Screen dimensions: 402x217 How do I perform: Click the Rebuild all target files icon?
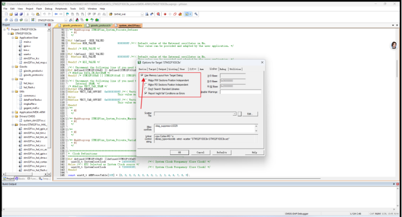point(16,20)
